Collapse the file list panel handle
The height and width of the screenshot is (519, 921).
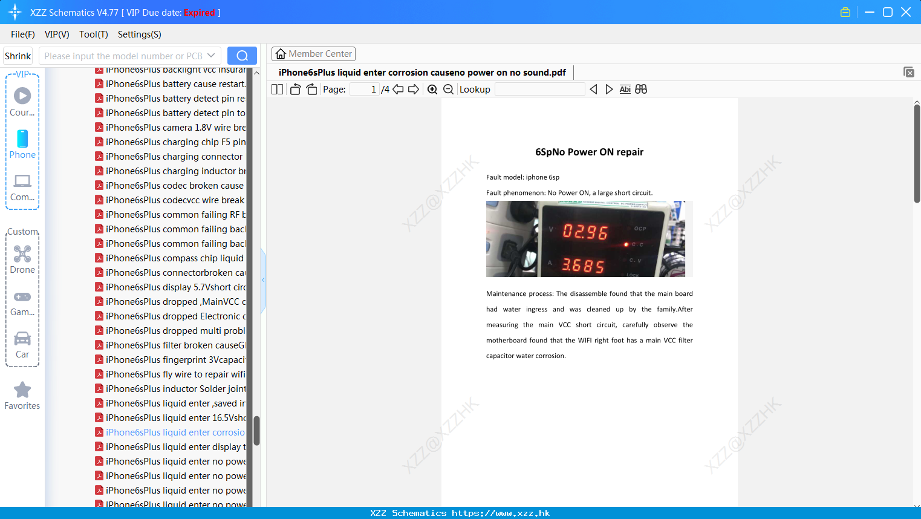pyautogui.click(x=263, y=280)
